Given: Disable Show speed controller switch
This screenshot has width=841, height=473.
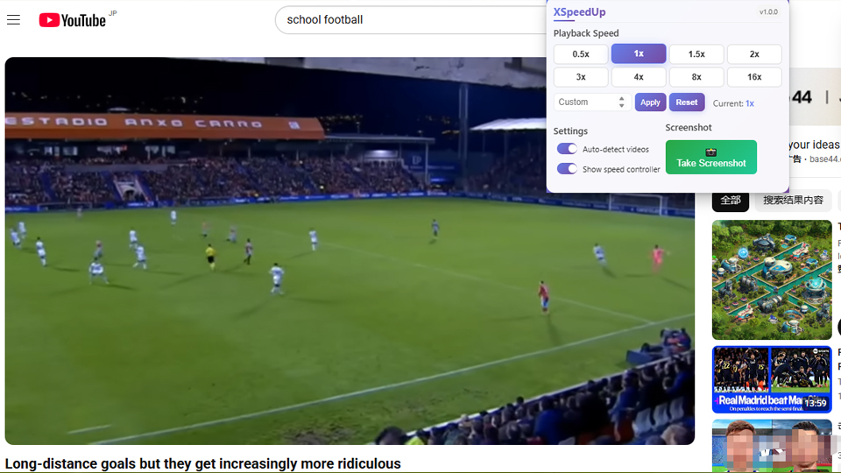Looking at the screenshot, I should click(567, 169).
